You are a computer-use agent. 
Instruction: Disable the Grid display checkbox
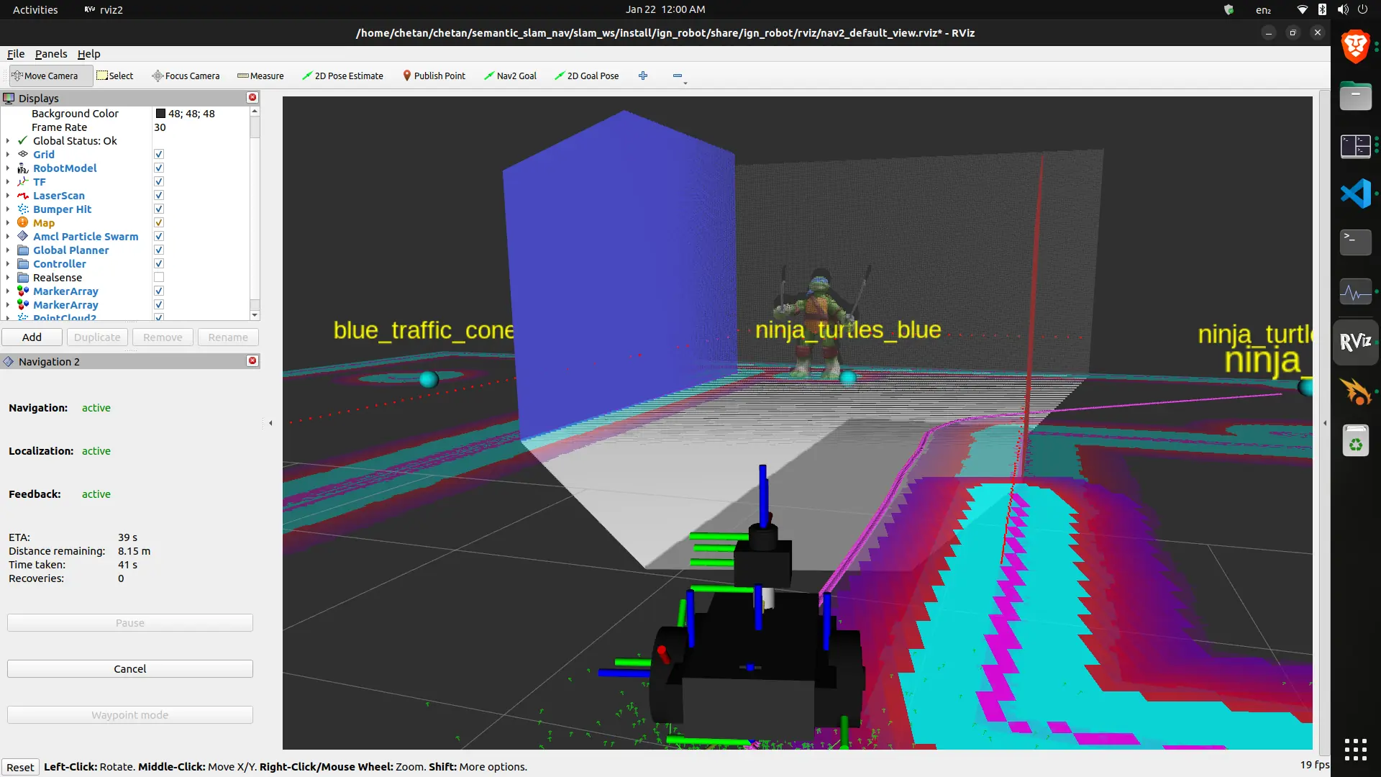[159, 154]
